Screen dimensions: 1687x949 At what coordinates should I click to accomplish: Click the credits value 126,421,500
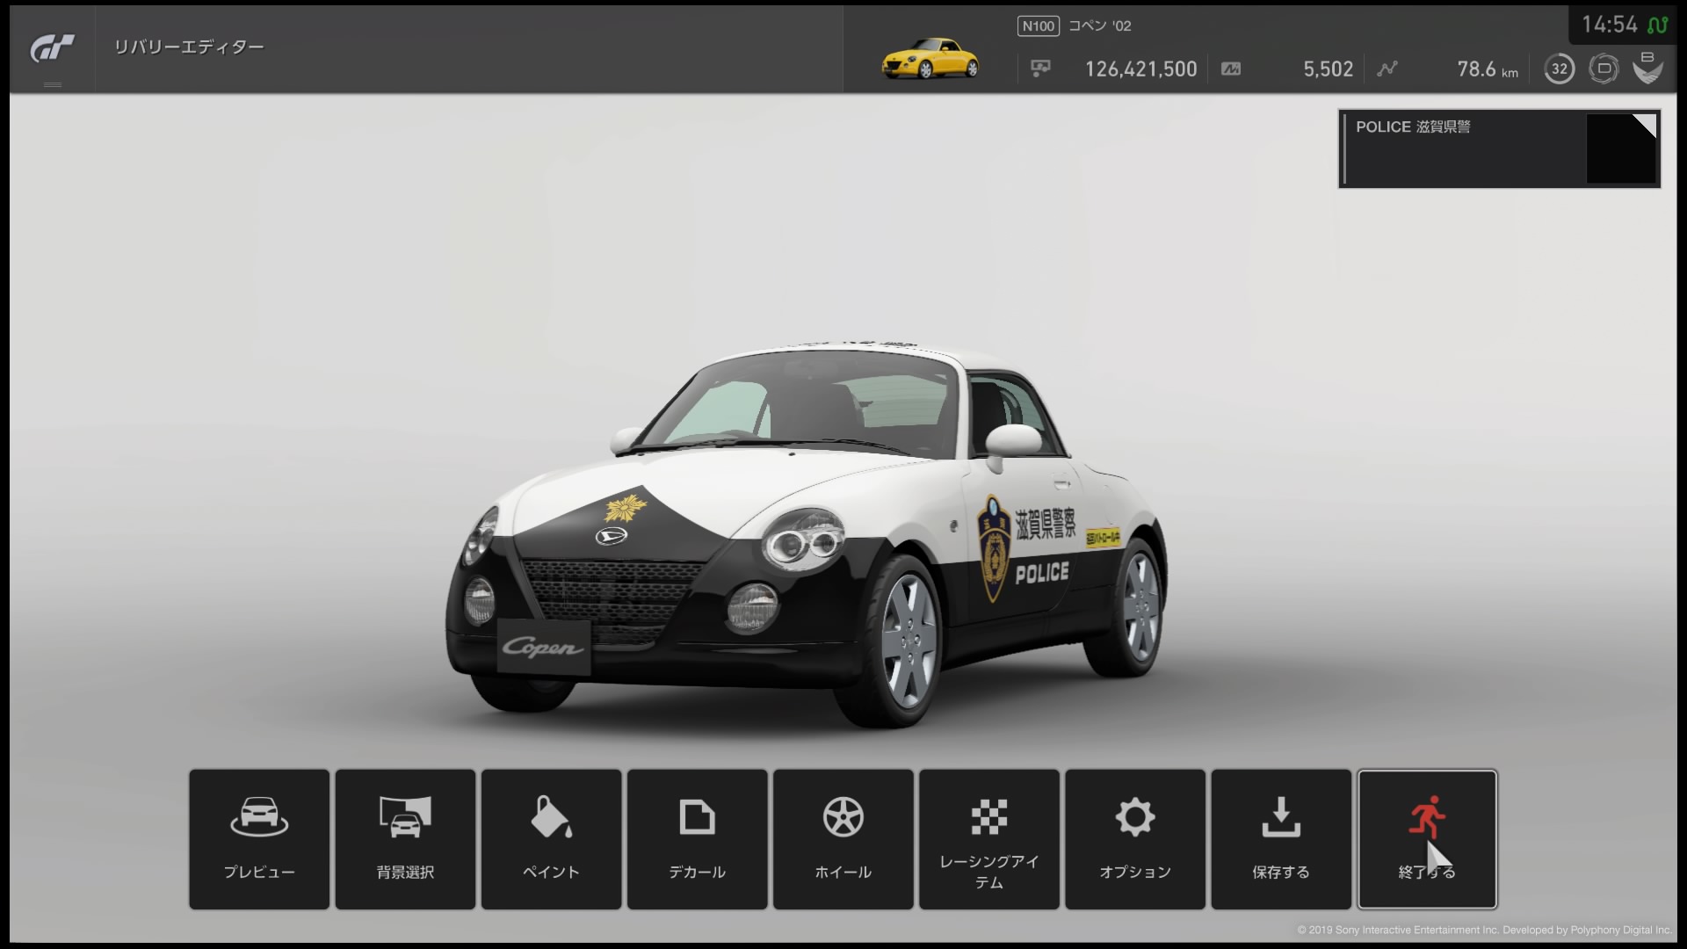click(x=1140, y=69)
